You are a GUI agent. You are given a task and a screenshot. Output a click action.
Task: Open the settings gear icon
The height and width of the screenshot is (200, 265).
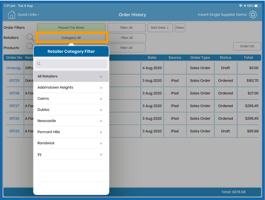(x=253, y=15)
